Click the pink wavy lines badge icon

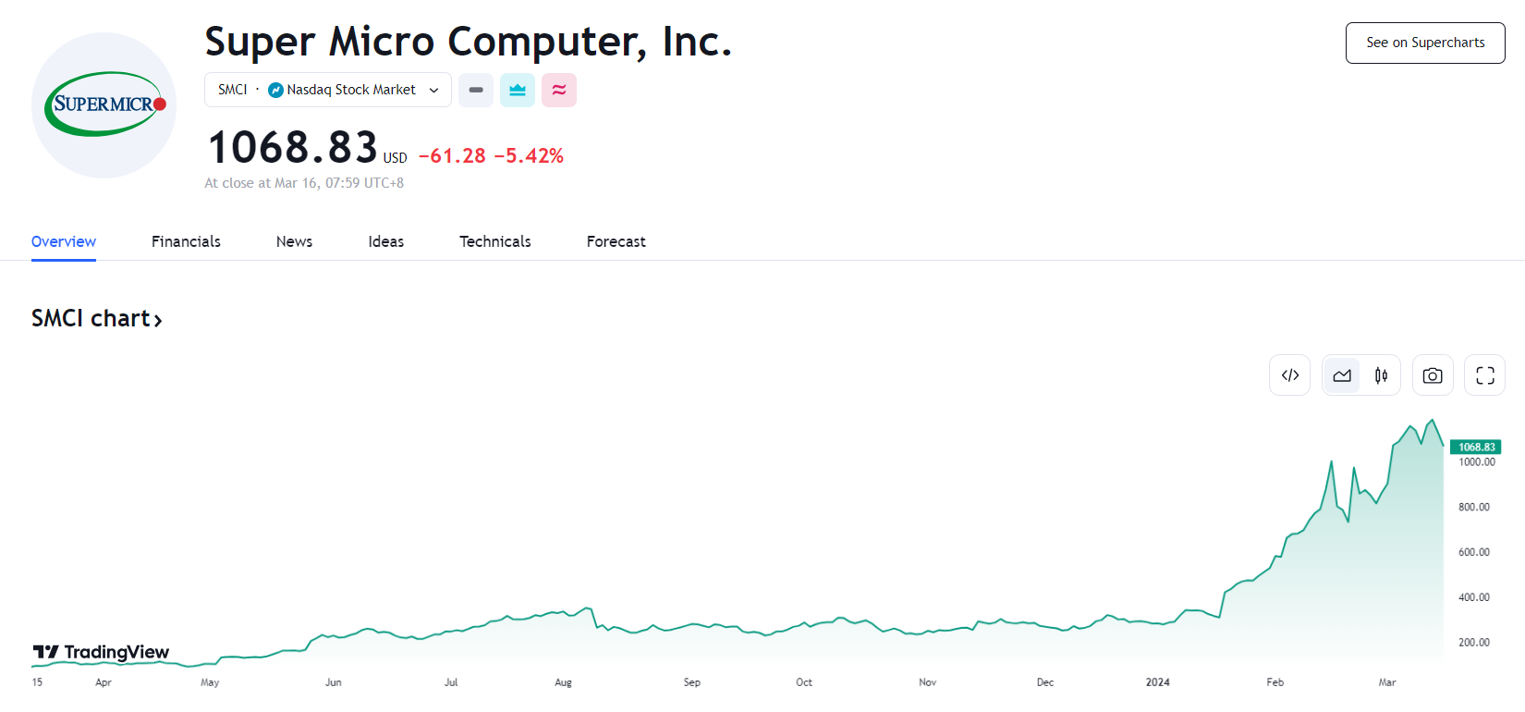coord(559,91)
